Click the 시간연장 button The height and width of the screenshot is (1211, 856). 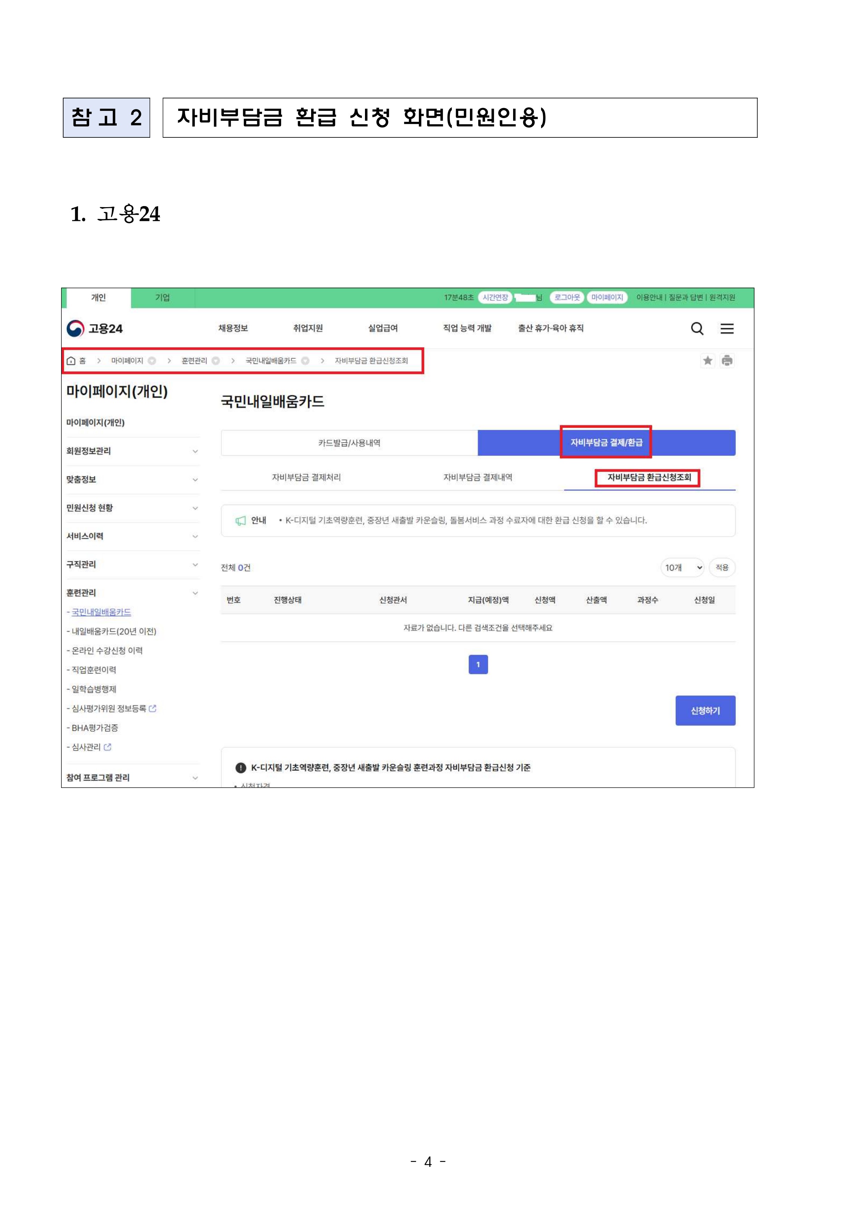(495, 298)
